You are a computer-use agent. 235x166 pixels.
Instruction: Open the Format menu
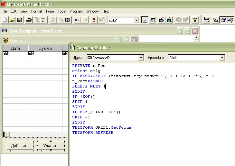click(x=37, y=11)
